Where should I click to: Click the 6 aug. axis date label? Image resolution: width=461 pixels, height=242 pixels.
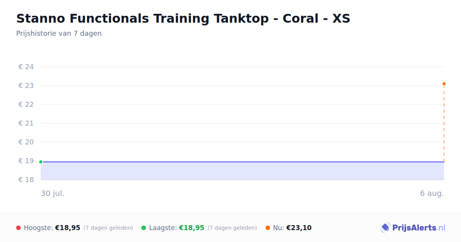(432, 193)
